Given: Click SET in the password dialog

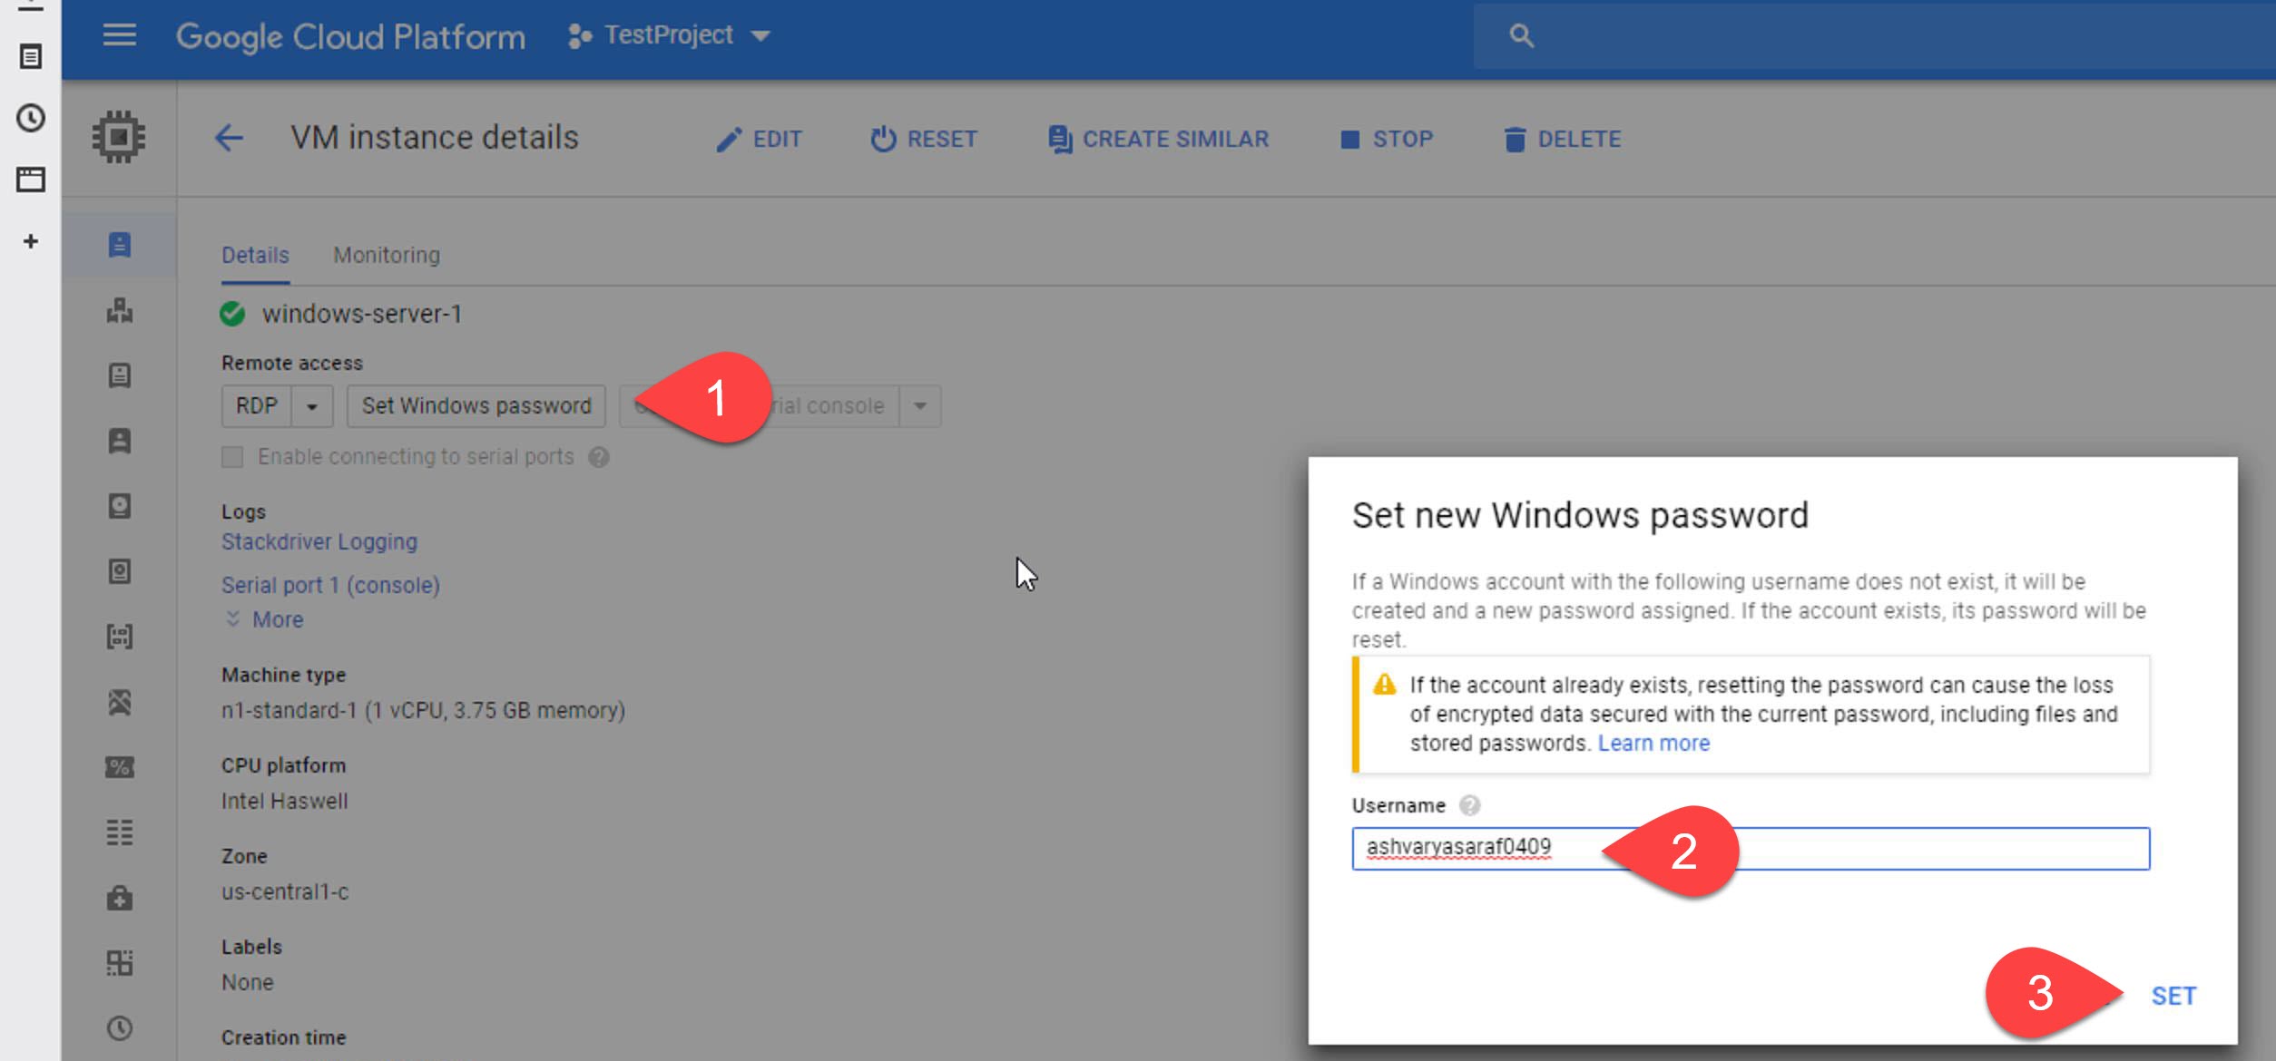Looking at the screenshot, I should (x=2173, y=996).
